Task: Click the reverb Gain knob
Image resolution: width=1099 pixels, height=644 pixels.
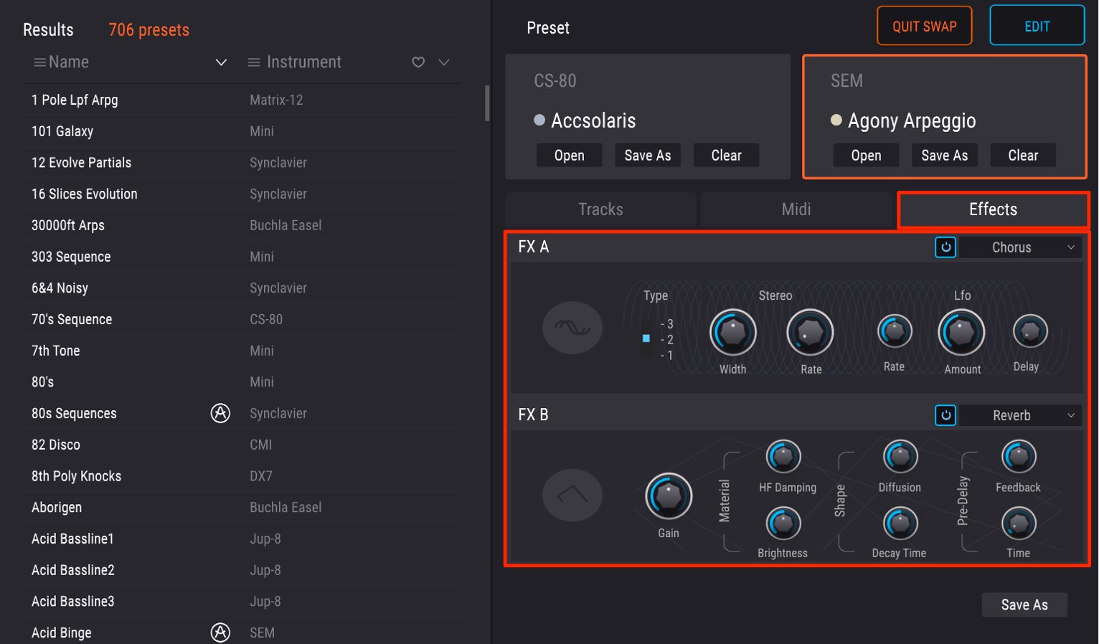Action: click(x=669, y=496)
